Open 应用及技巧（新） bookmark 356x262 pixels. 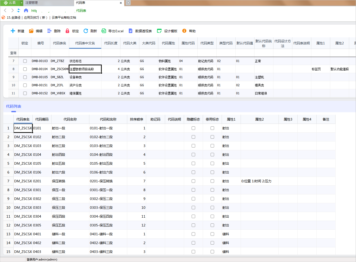click(x=36, y=18)
